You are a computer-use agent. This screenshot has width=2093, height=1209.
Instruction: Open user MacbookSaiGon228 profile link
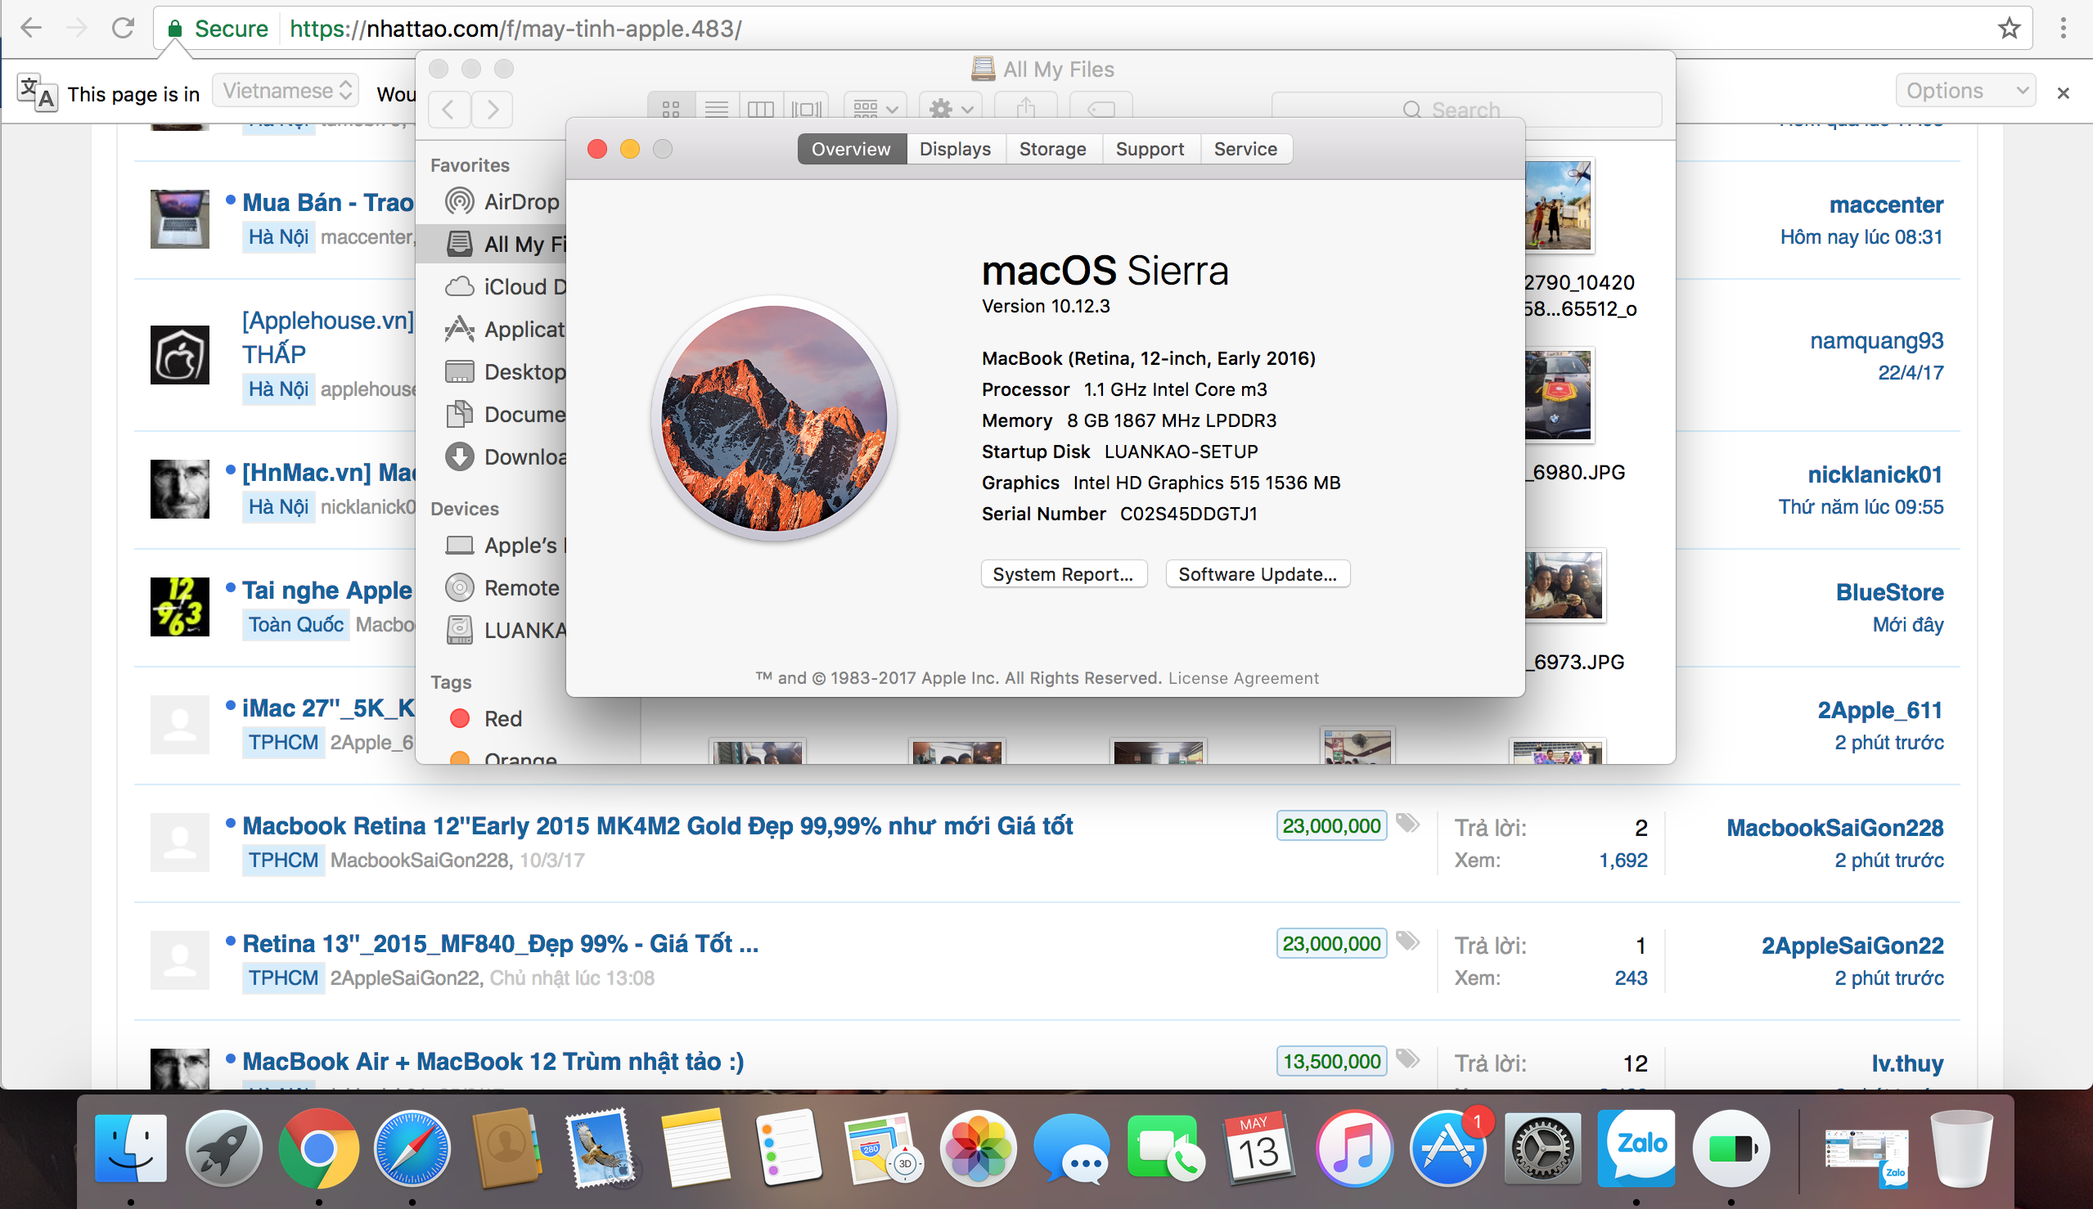pyautogui.click(x=1834, y=828)
